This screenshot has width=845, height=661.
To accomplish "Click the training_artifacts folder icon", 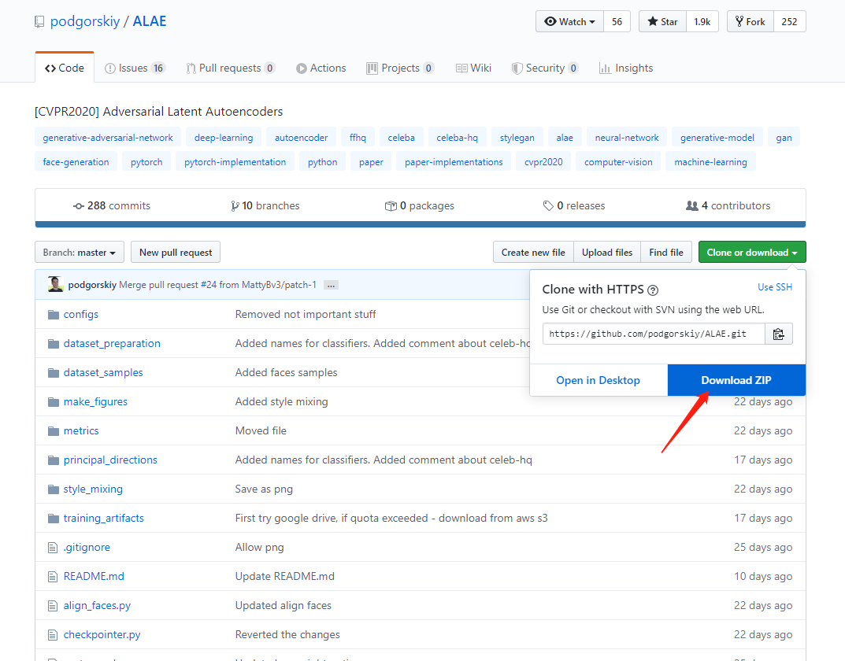I will coord(54,518).
